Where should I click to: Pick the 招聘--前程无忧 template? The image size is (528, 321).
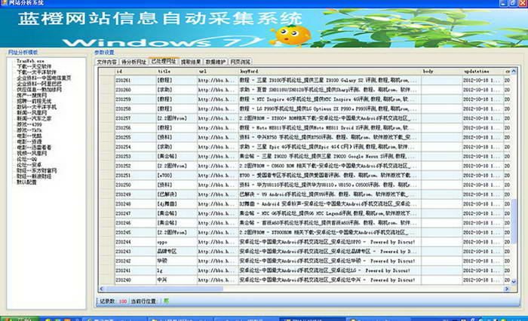34,101
